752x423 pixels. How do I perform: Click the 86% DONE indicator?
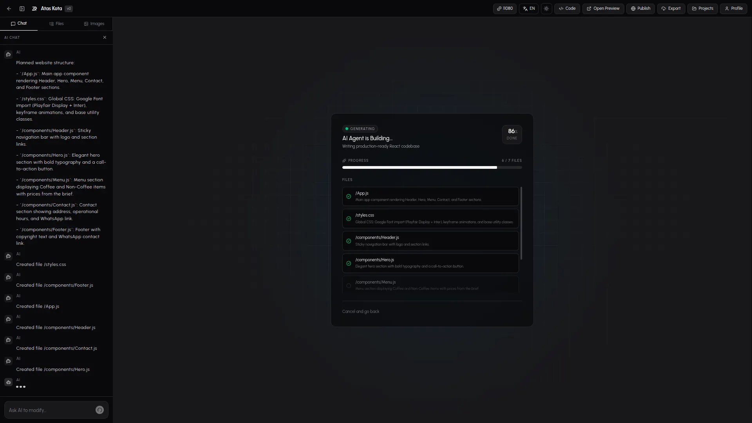[x=512, y=134]
